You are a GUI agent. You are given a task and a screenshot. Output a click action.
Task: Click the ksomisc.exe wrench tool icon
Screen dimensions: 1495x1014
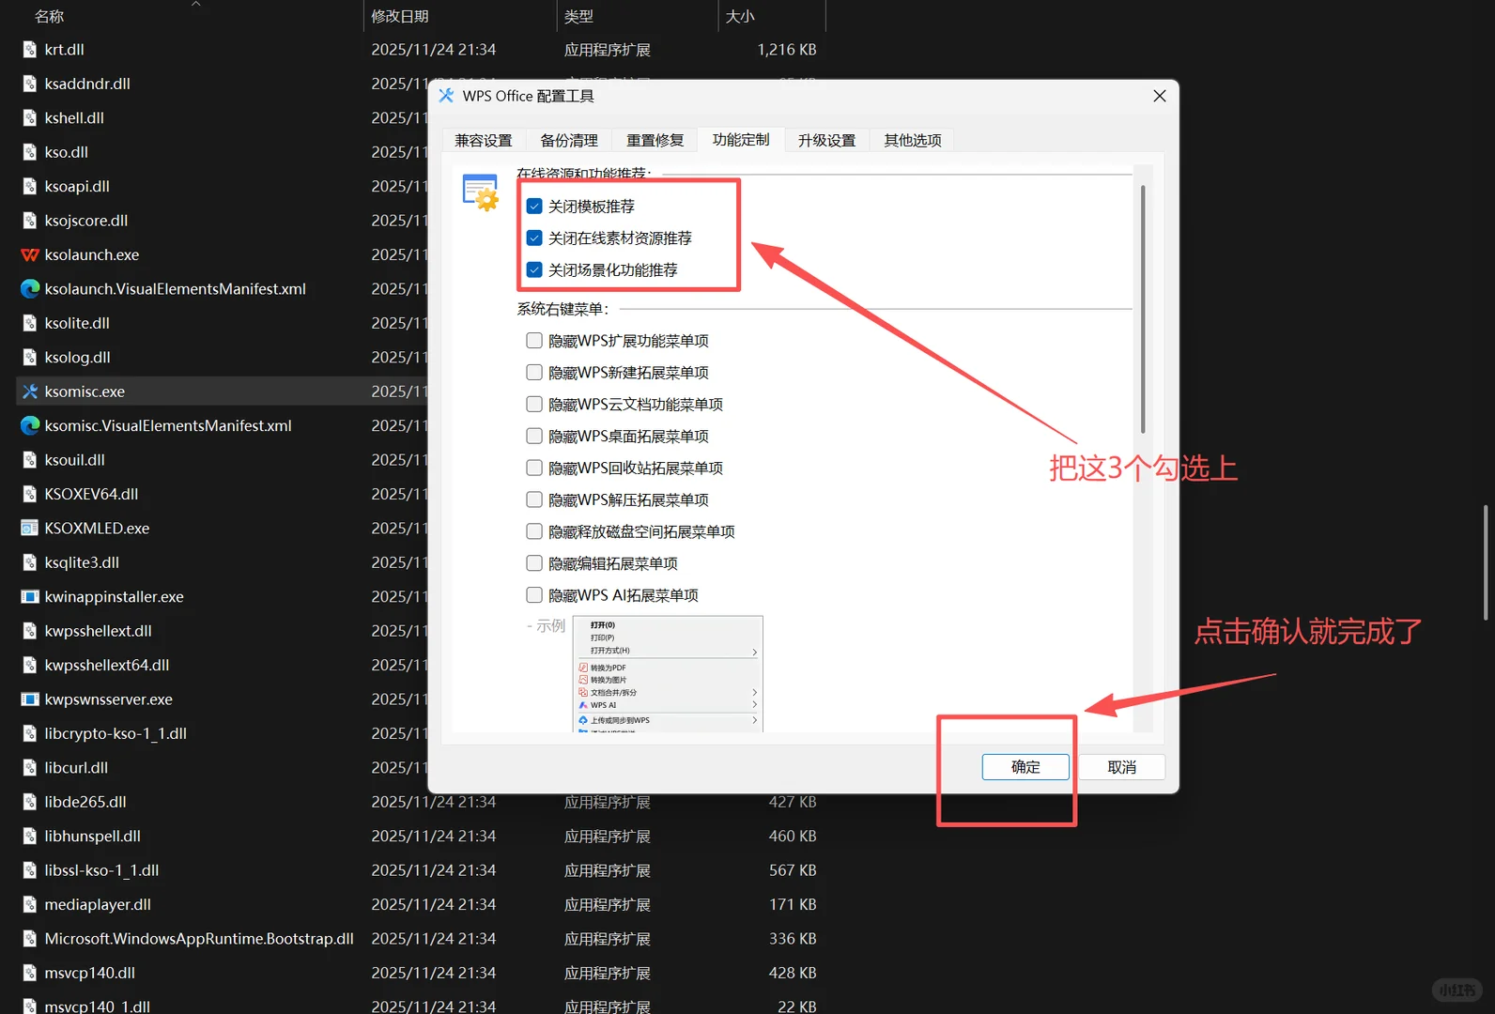(30, 392)
